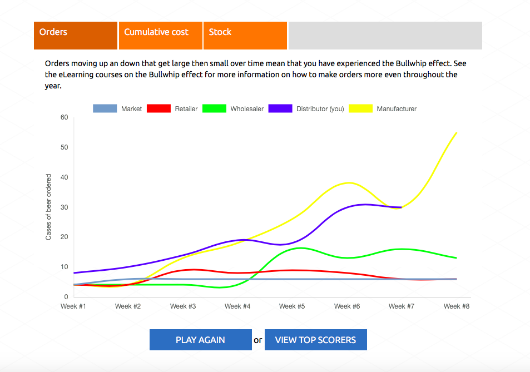530x372 pixels.
Task: Click the Manufacturer legend label
Action: (x=397, y=109)
